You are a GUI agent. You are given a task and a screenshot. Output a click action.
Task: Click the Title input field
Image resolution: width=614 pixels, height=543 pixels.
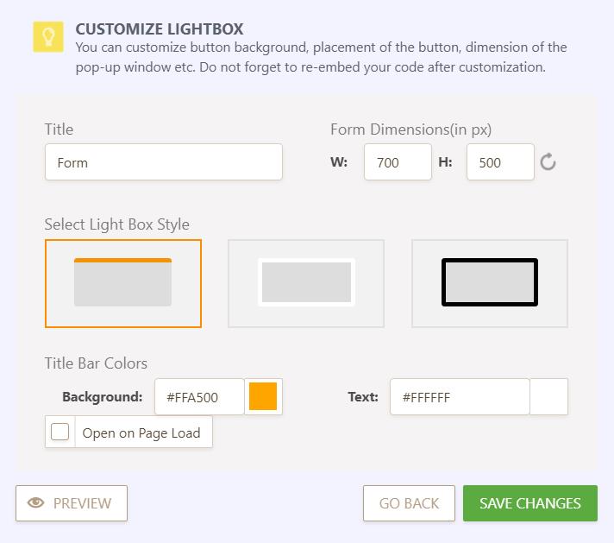[x=164, y=162]
